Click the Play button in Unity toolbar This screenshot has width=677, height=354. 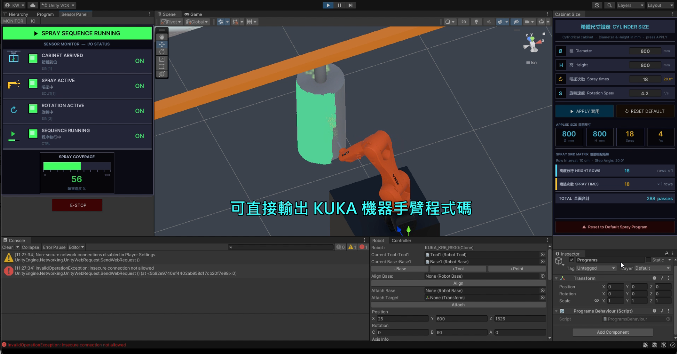click(x=328, y=5)
